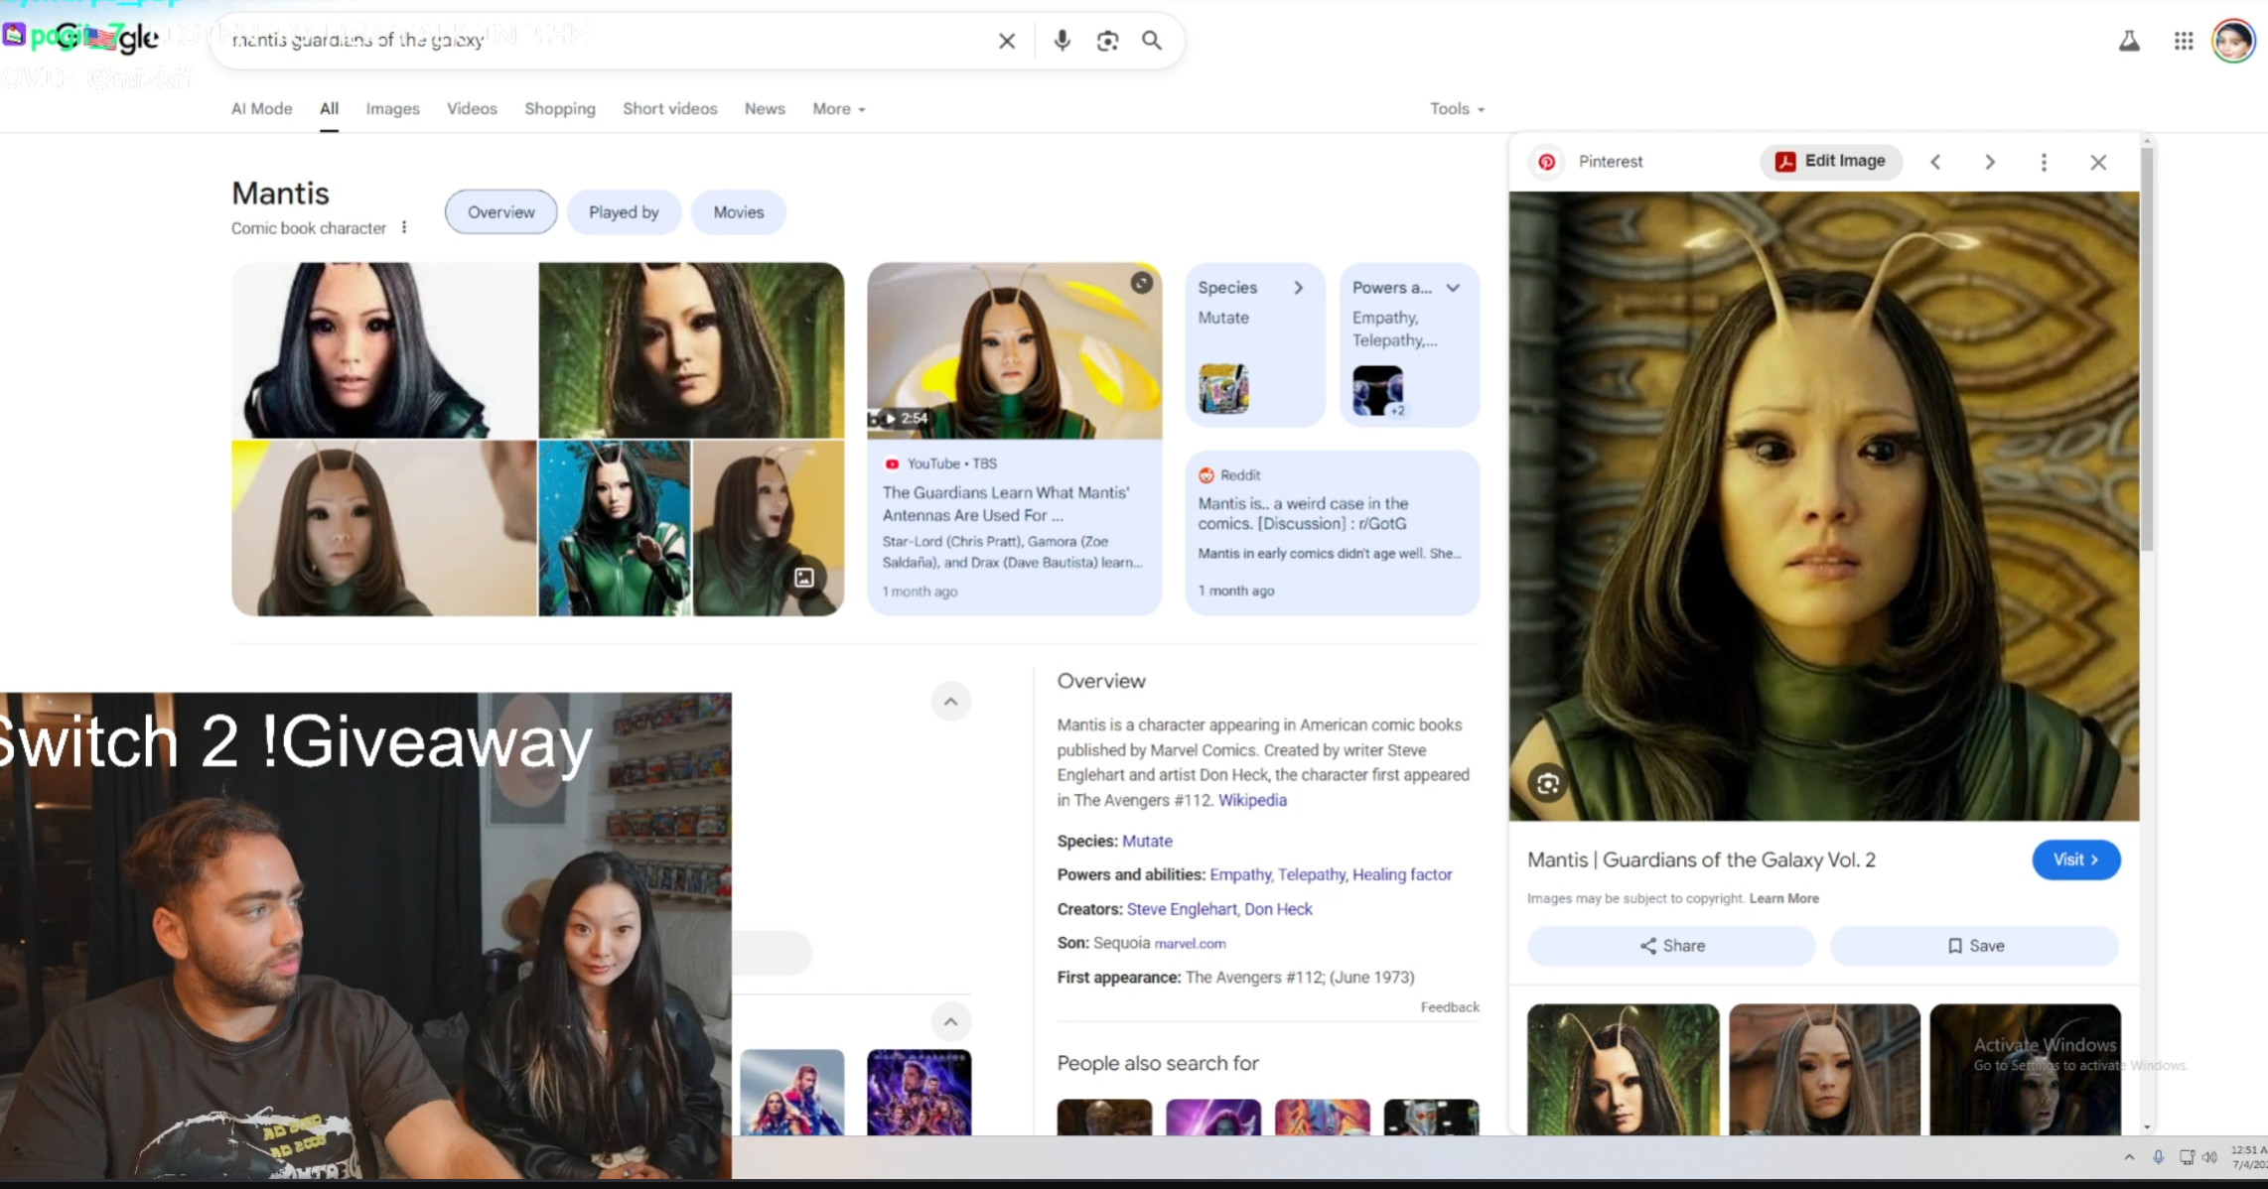This screenshot has width=2268, height=1189.
Task: Open the volume icon in system tray
Action: (x=2209, y=1157)
